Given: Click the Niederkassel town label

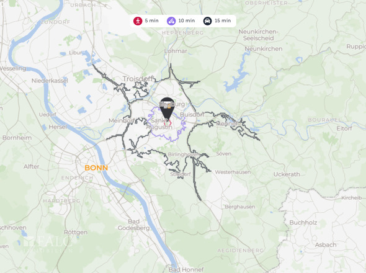Looking at the screenshot, I should click(x=50, y=81).
